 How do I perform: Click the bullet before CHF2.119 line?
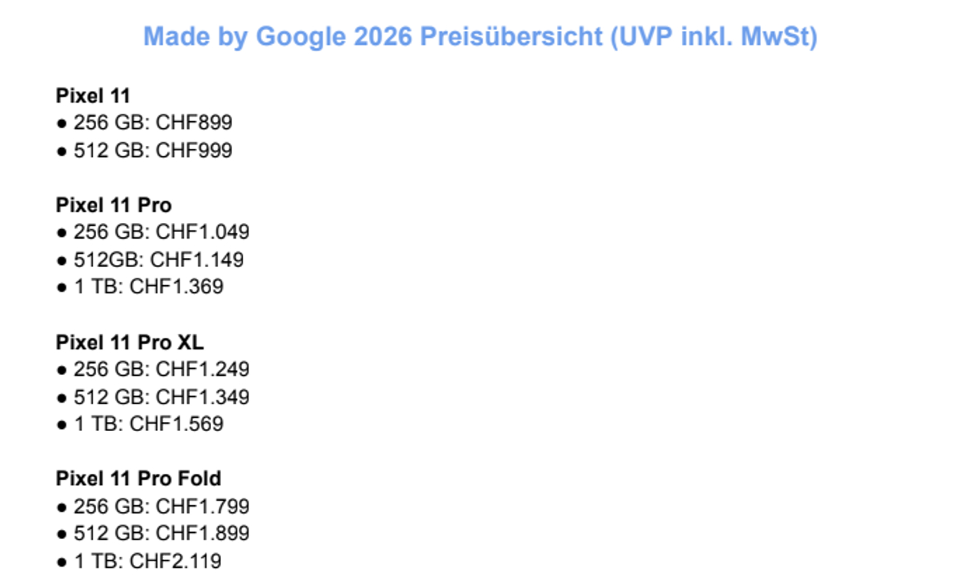(61, 562)
